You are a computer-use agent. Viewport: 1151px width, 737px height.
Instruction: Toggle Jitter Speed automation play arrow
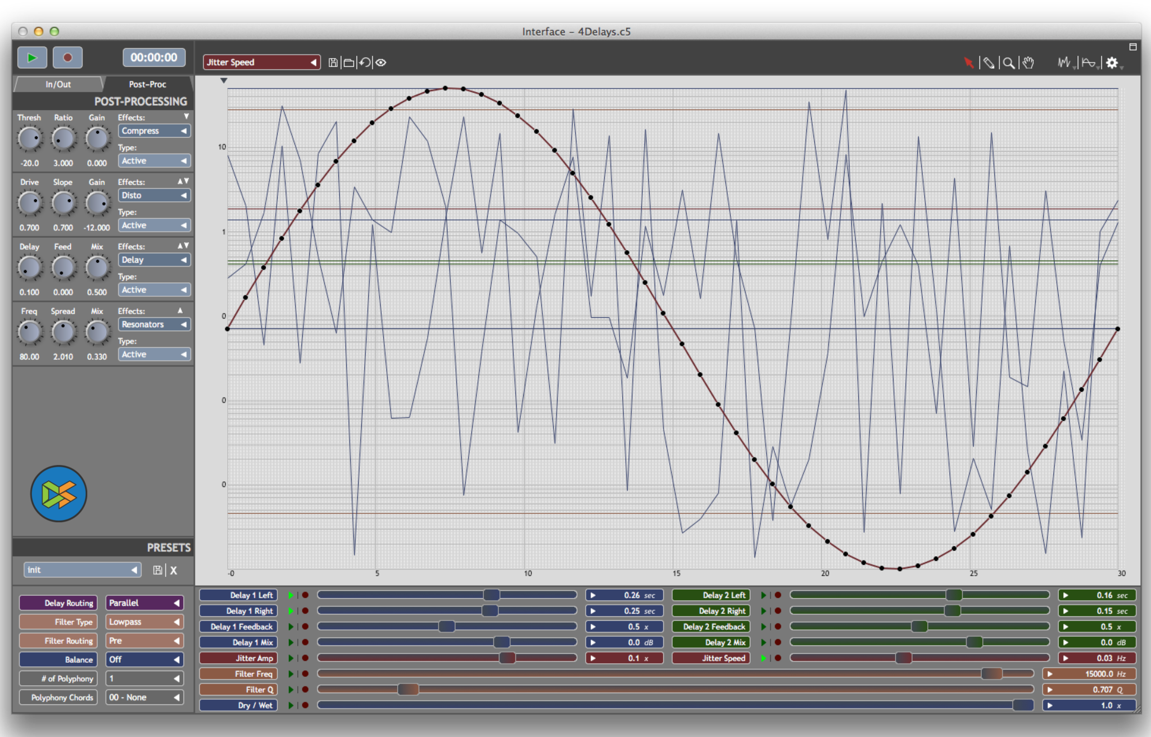point(764,658)
